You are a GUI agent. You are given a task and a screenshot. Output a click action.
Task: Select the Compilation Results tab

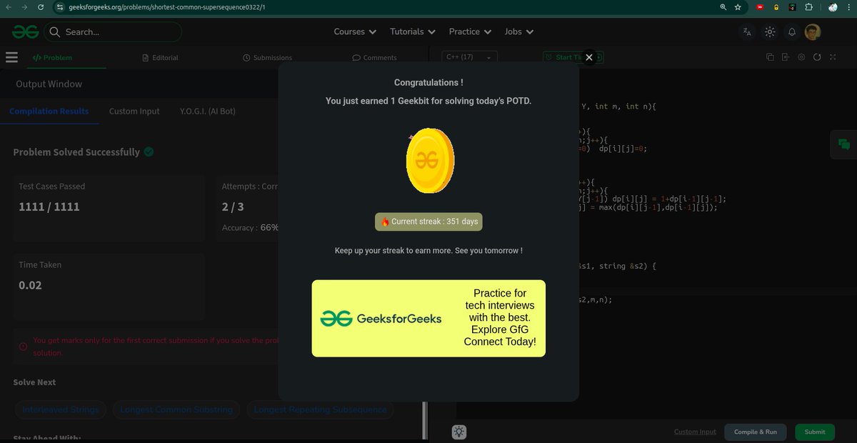coord(49,111)
